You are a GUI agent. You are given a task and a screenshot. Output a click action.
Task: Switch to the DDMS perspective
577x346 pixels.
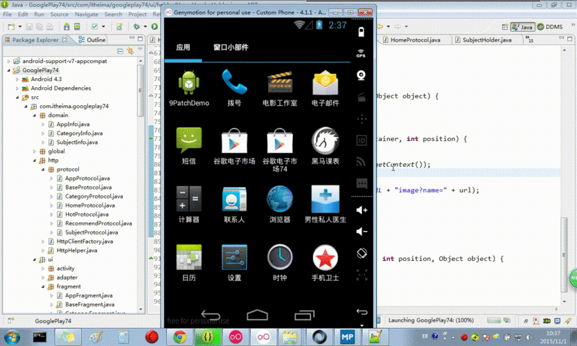[x=550, y=27]
